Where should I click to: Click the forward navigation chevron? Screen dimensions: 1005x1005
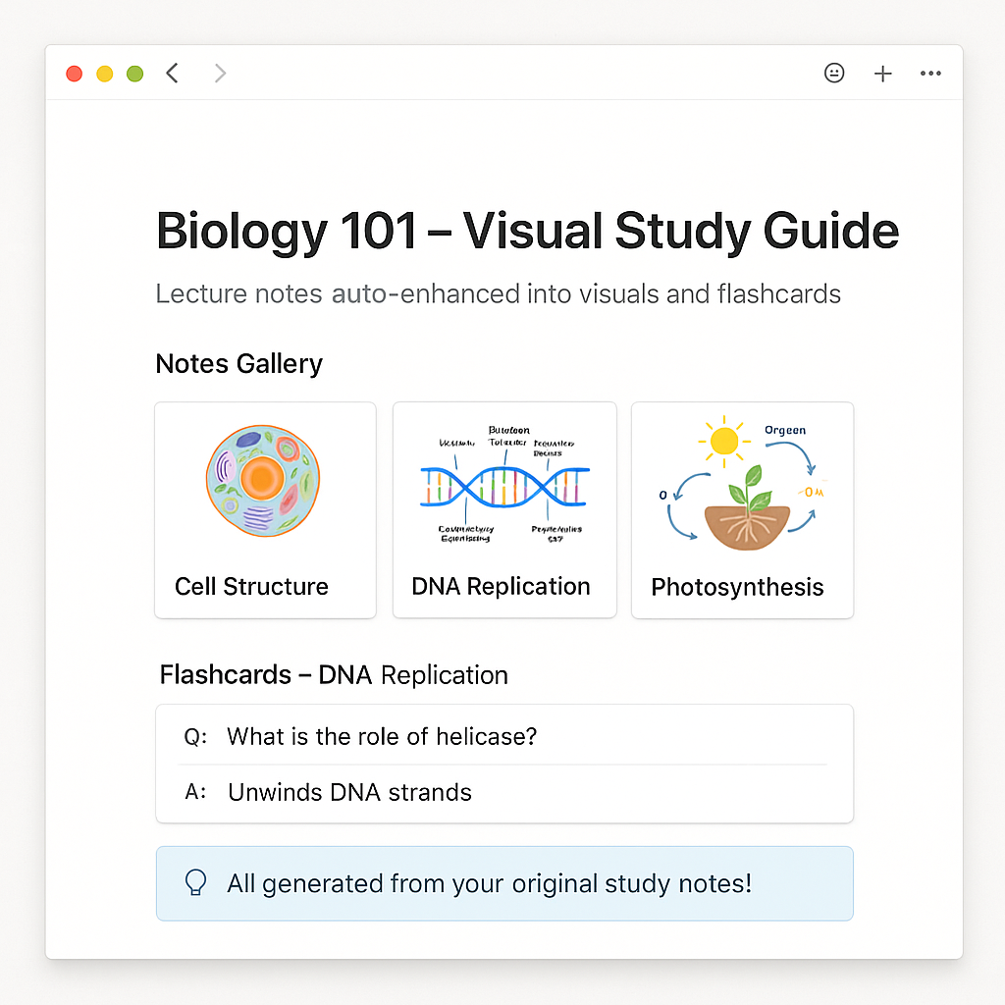[220, 73]
